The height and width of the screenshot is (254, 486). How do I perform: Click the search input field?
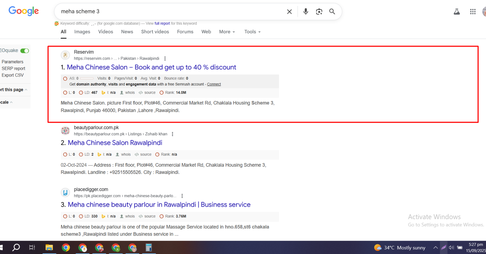tap(170, 12)
